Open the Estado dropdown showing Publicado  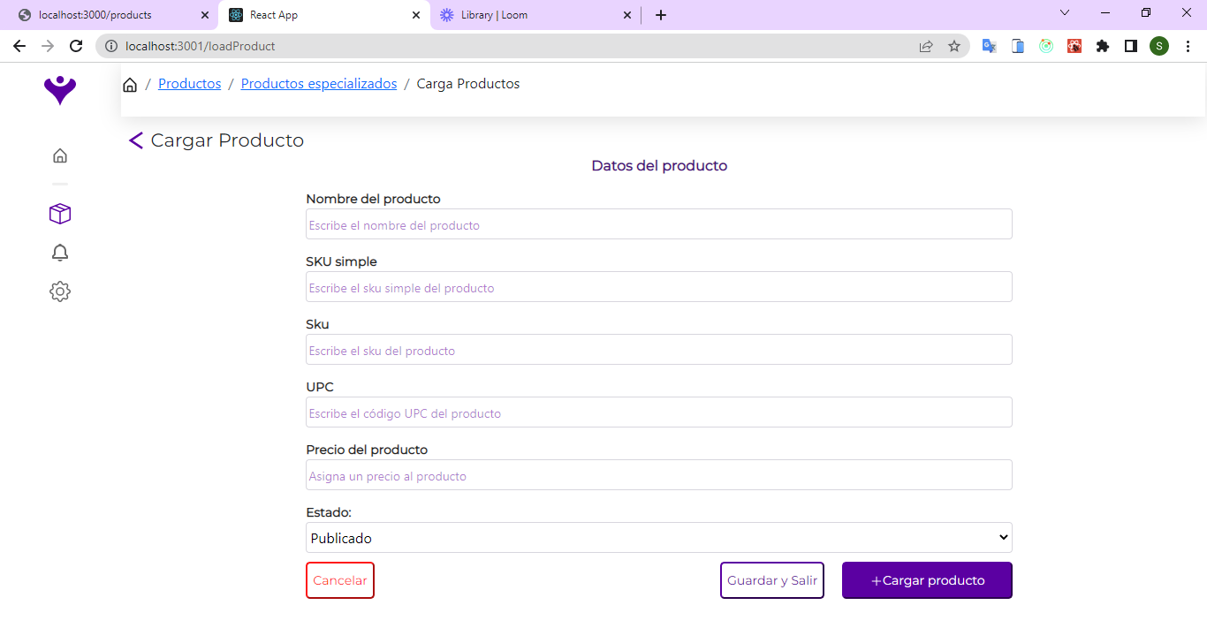click(x=658, y=537)
